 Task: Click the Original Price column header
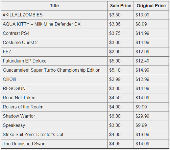(x=151, y=6)
